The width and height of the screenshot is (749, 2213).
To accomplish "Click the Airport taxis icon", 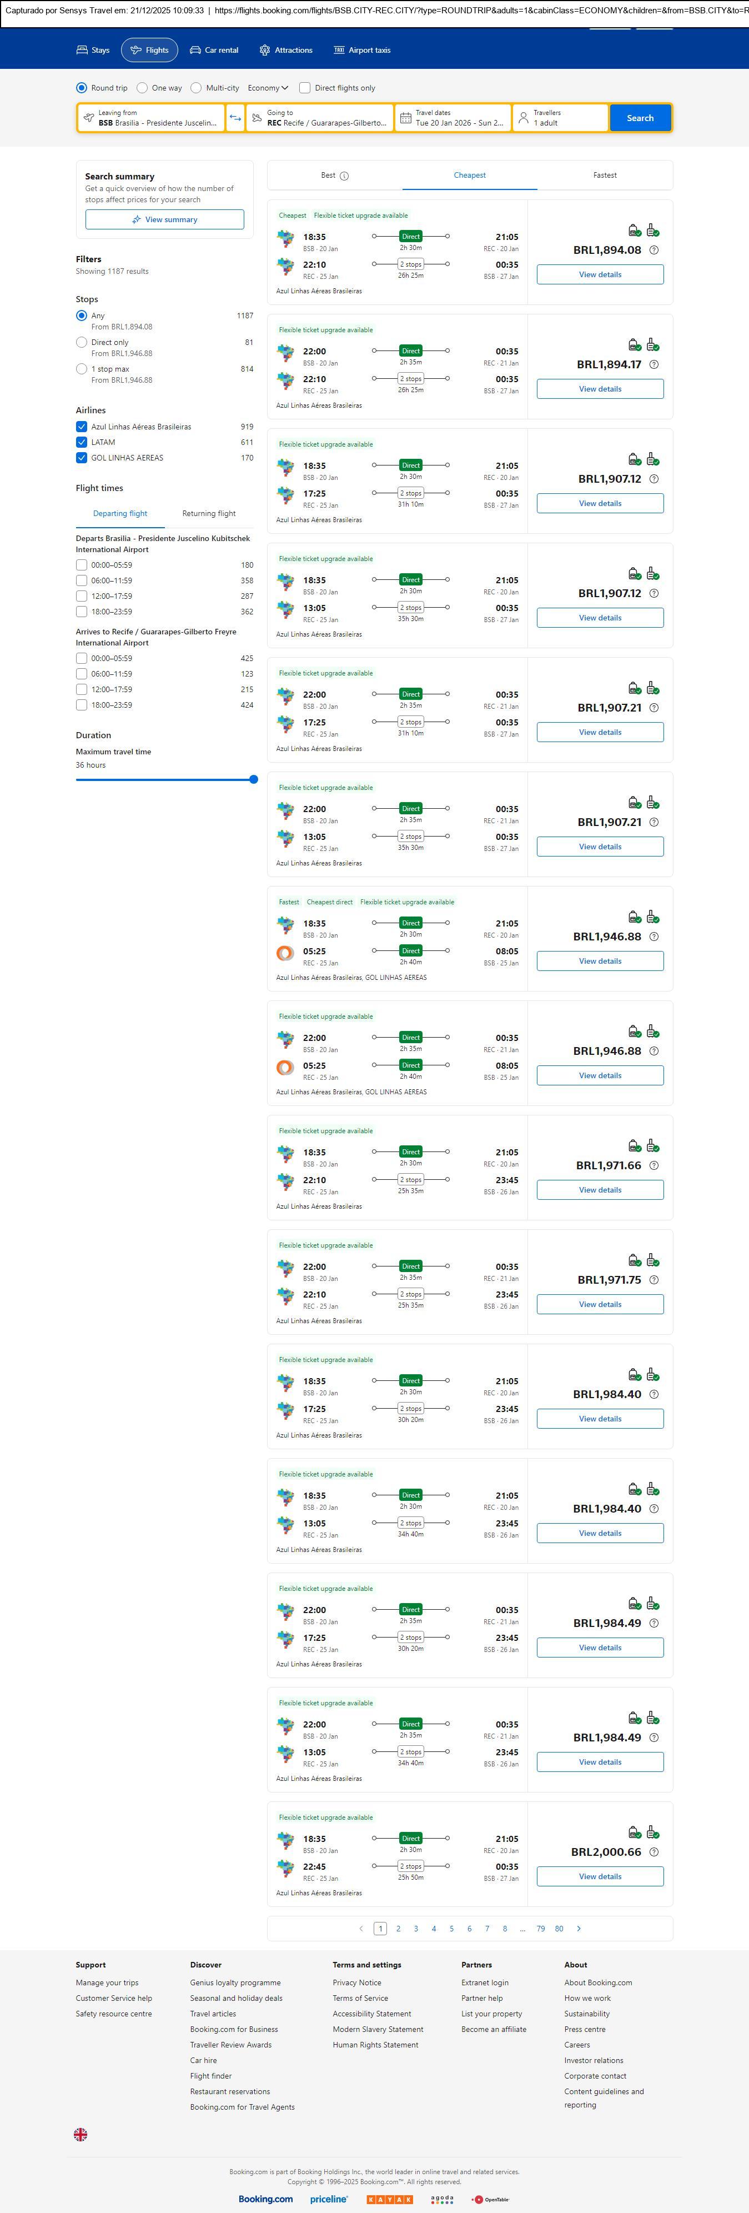I will click(339, 51).
